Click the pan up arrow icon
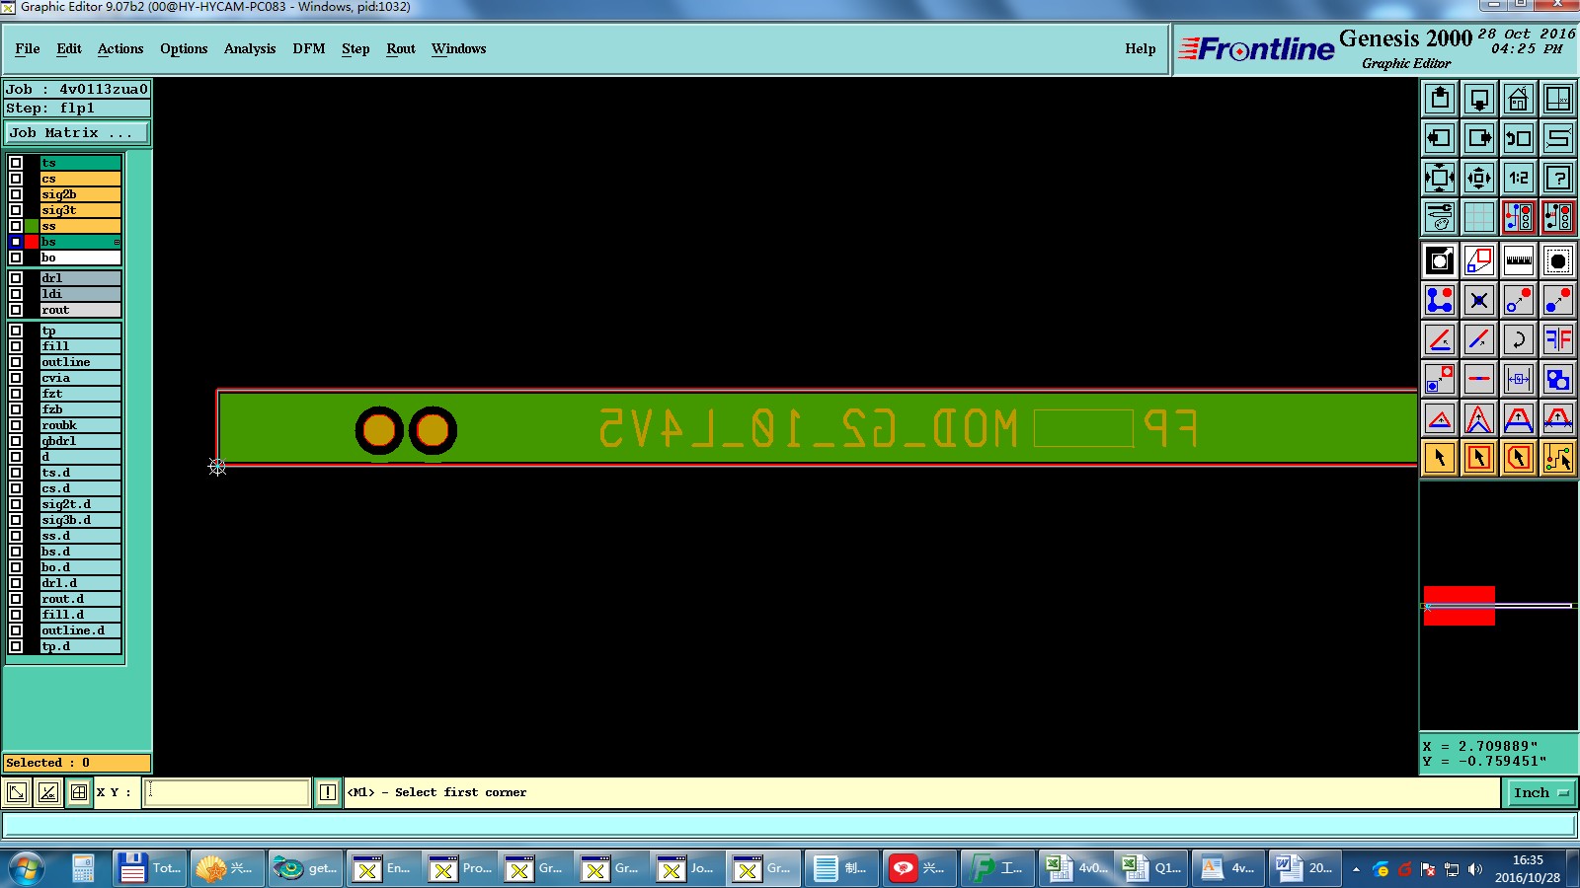 tap(1440, 99)
